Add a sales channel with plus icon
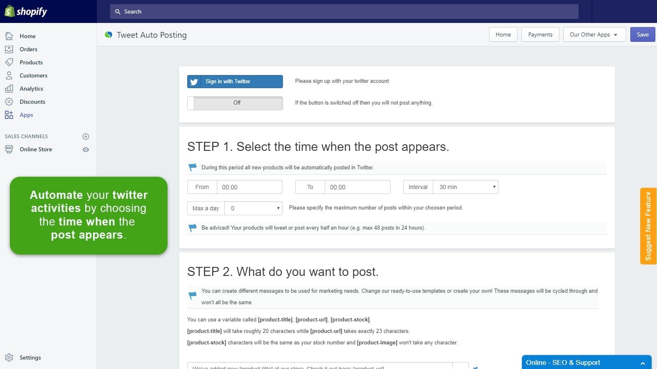Viewport: 657px width, 369px height. (86, 137)
